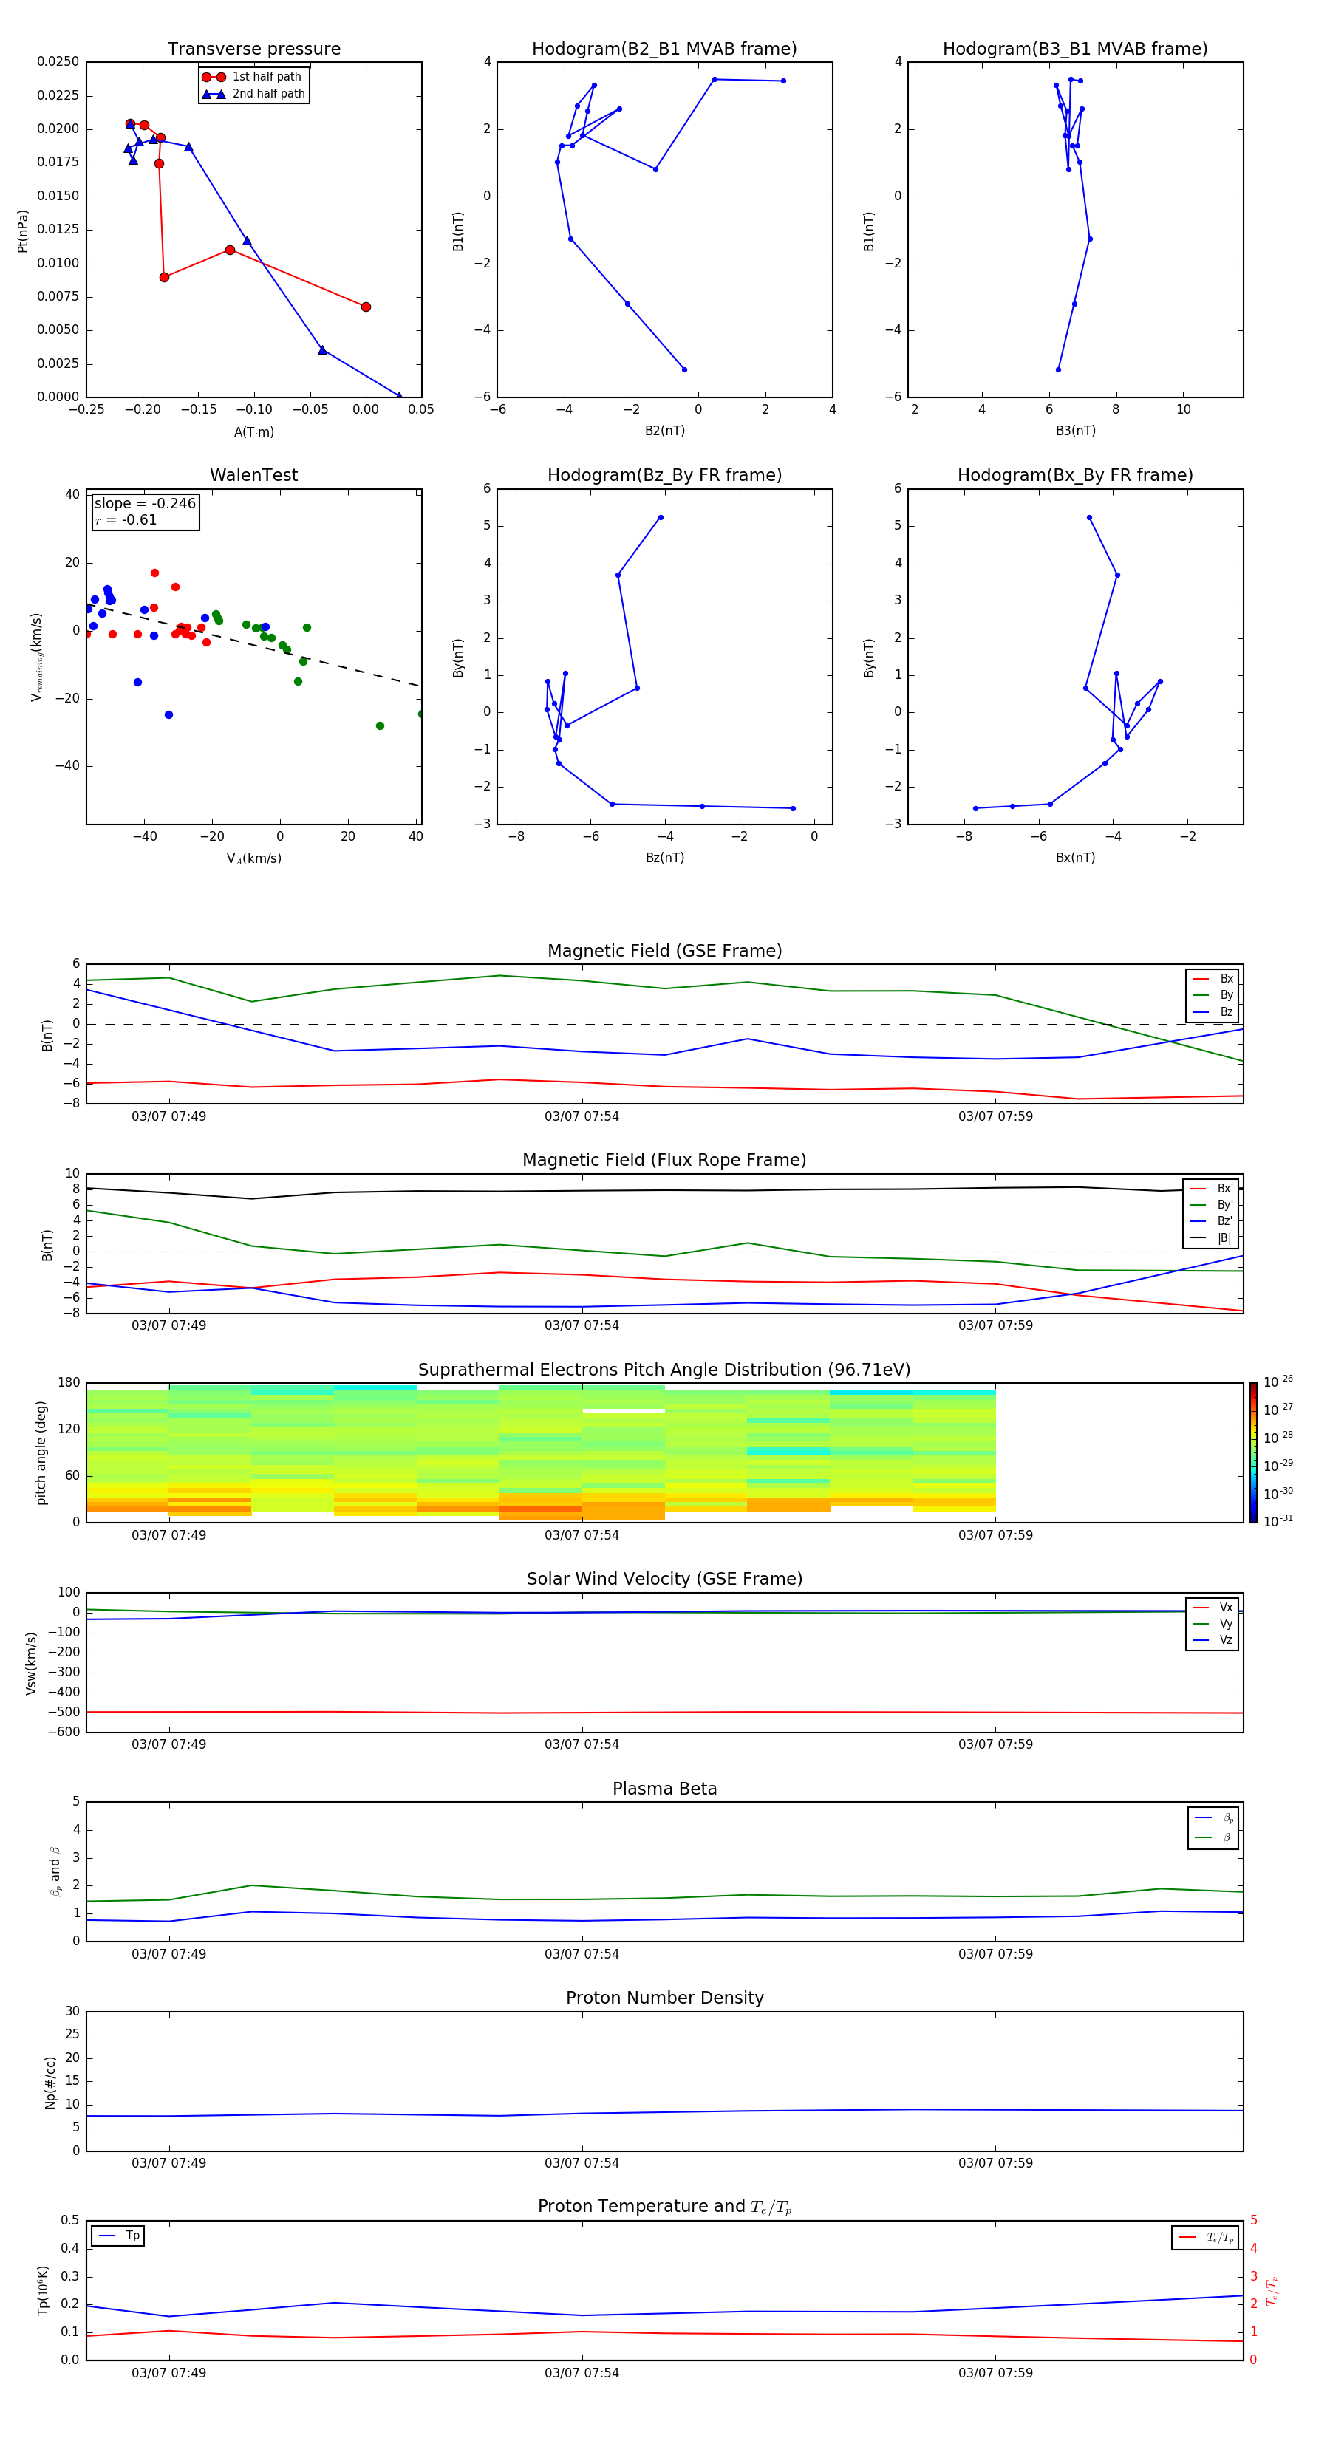Click the 'r = -0.61' annotation

point(126,519)
